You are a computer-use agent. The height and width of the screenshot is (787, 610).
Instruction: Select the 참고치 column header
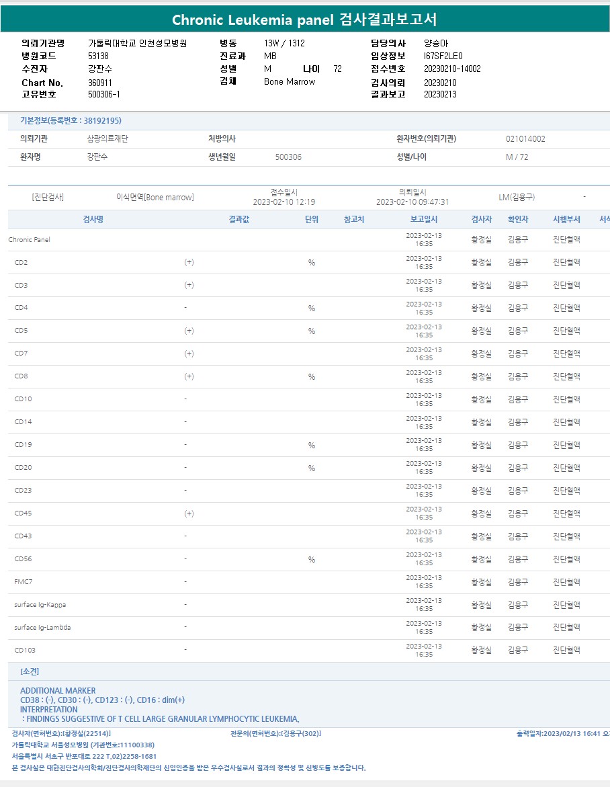tap(354, 219)
